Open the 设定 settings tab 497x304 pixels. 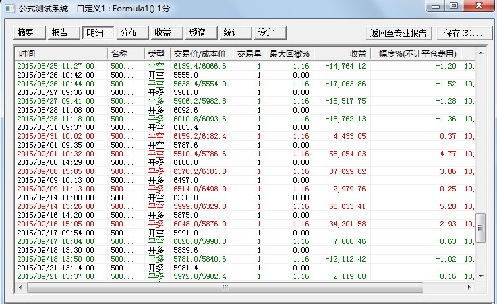point(270,33)
